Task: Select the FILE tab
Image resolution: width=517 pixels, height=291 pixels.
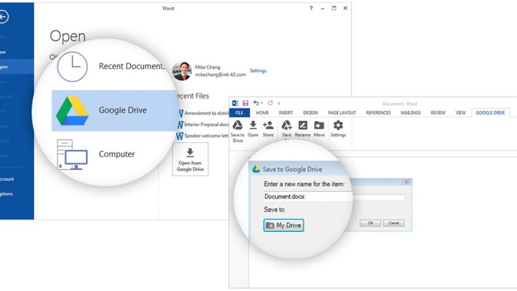Action: 239,113
